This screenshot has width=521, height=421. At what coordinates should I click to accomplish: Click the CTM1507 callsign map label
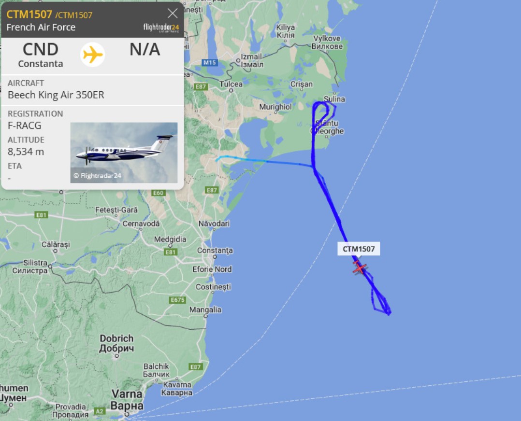359,249
